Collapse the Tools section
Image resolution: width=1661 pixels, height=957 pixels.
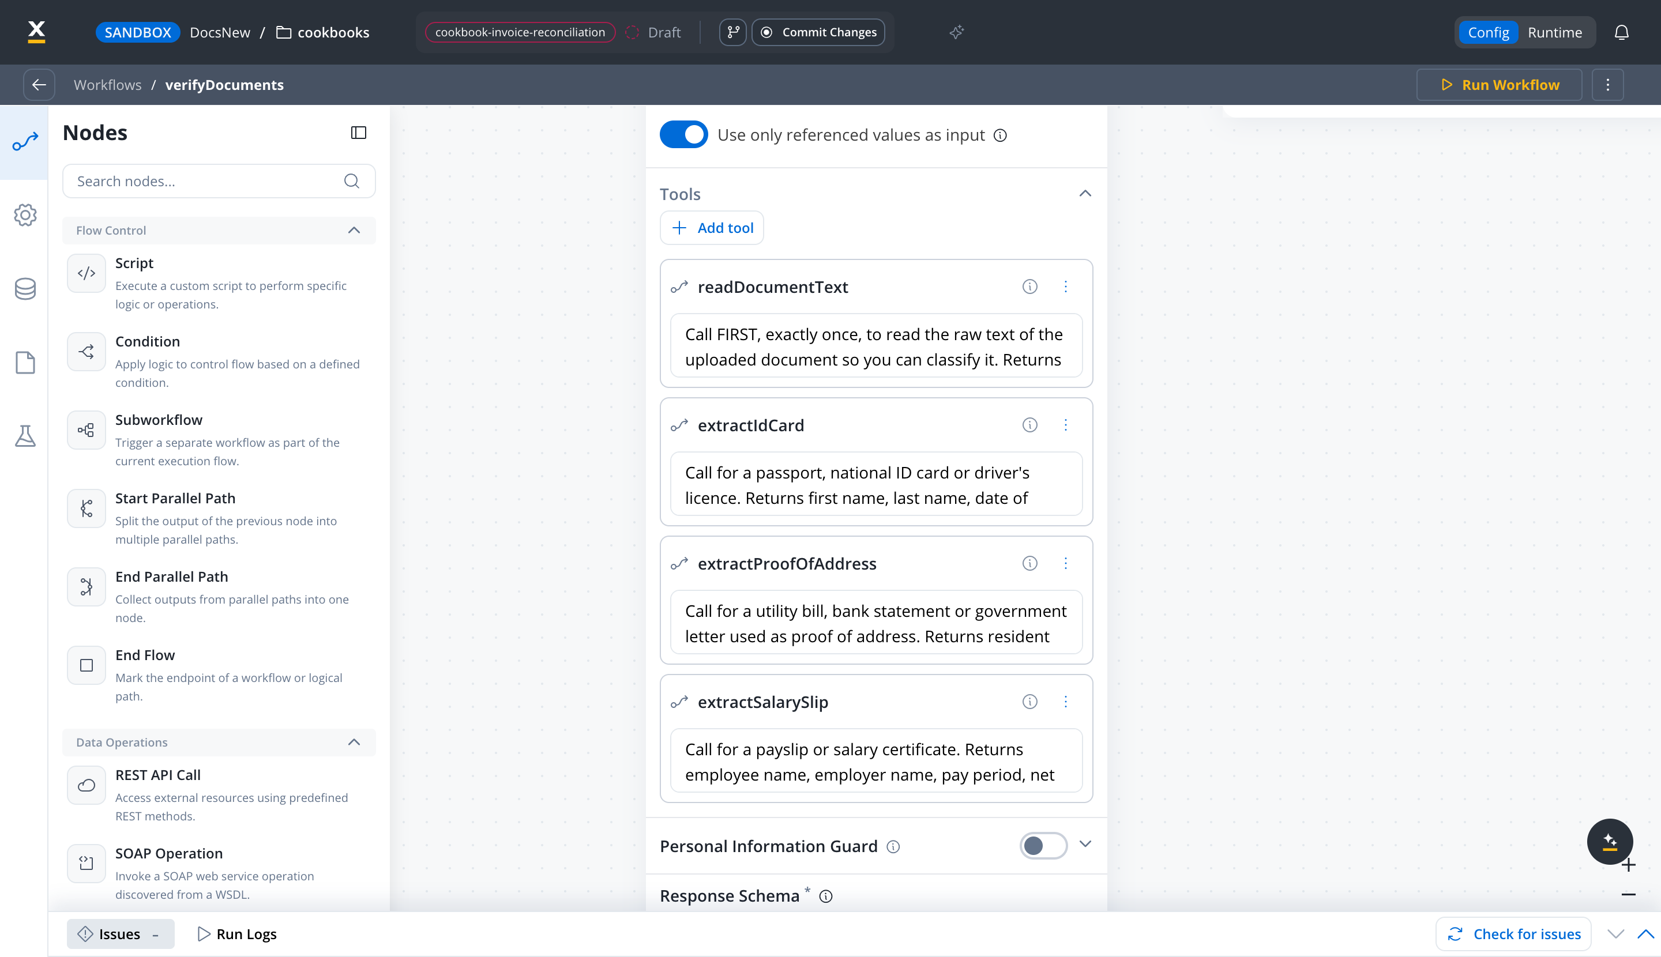coord(1085,194)
